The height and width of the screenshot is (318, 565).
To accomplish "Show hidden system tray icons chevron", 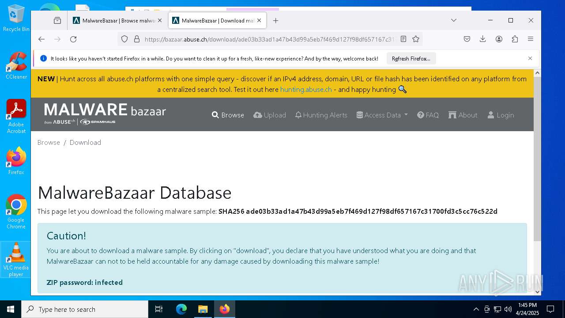I will point(476,309).
